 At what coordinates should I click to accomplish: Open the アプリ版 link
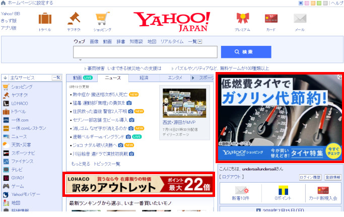click(x=9, y=28)
